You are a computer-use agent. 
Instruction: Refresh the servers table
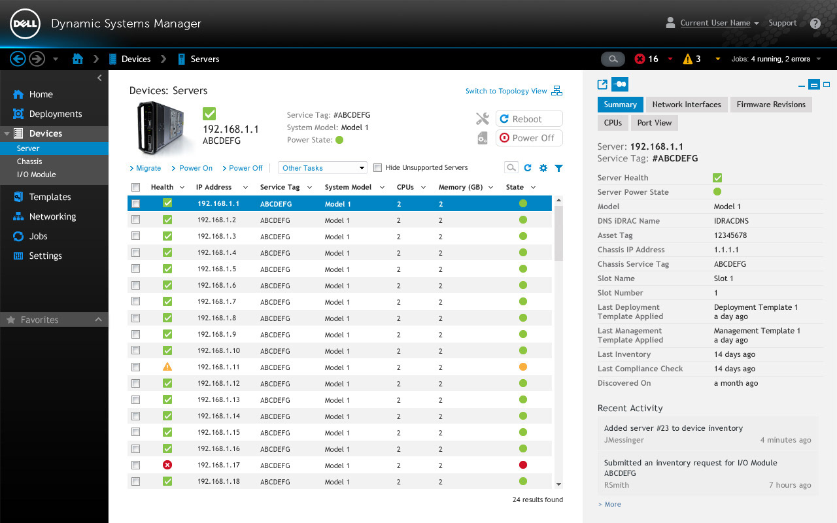[x=528, y=168]
